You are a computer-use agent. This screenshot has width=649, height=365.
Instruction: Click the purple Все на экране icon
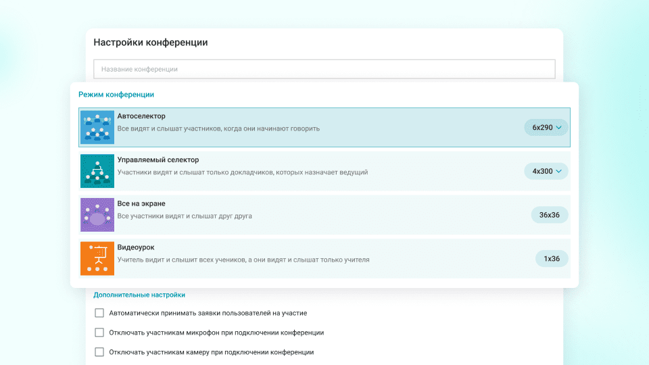tap(97, 215)
